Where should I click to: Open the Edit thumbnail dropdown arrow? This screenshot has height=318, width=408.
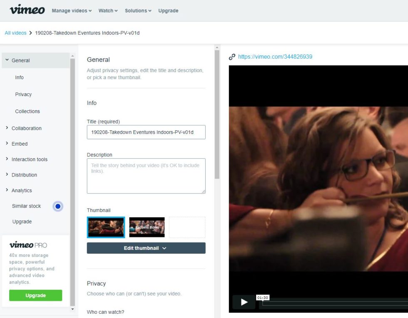pyautogui.click(x=163, y=248)
